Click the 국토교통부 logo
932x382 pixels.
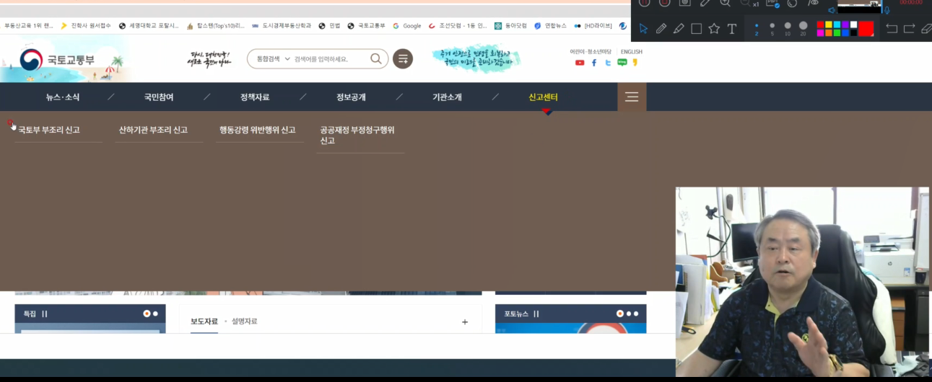point(57,60)
